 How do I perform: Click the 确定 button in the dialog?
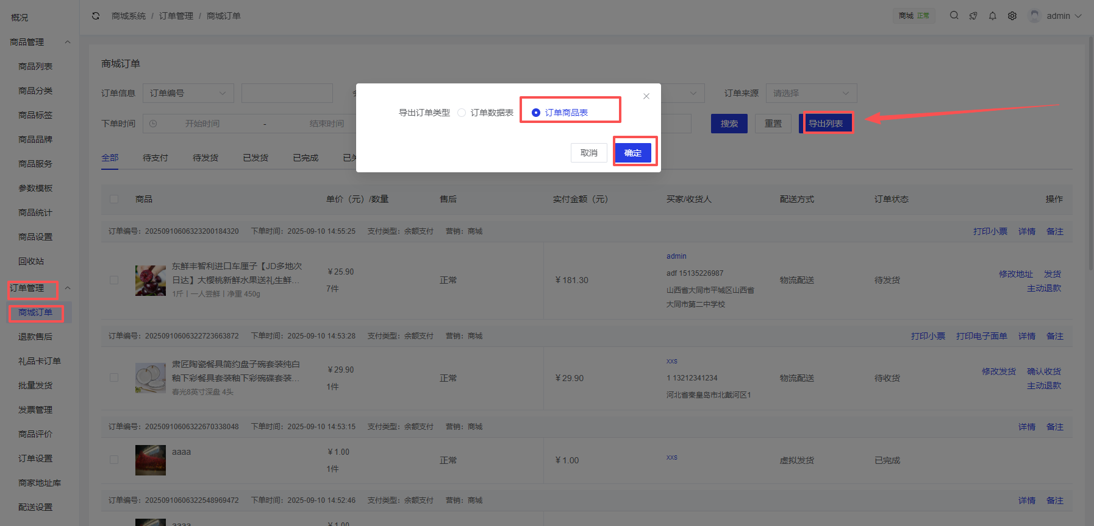[x=633, y=153]
